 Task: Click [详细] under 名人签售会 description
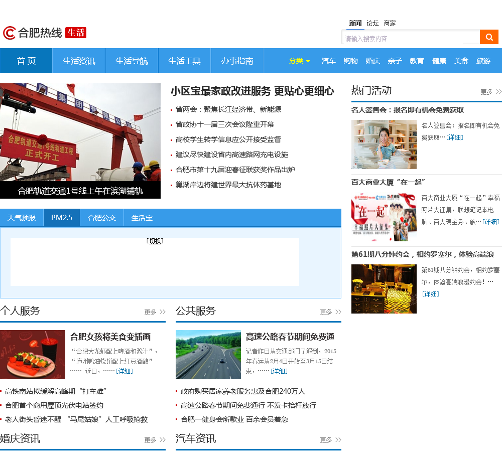pyautogui.click(x=455, y=137)
